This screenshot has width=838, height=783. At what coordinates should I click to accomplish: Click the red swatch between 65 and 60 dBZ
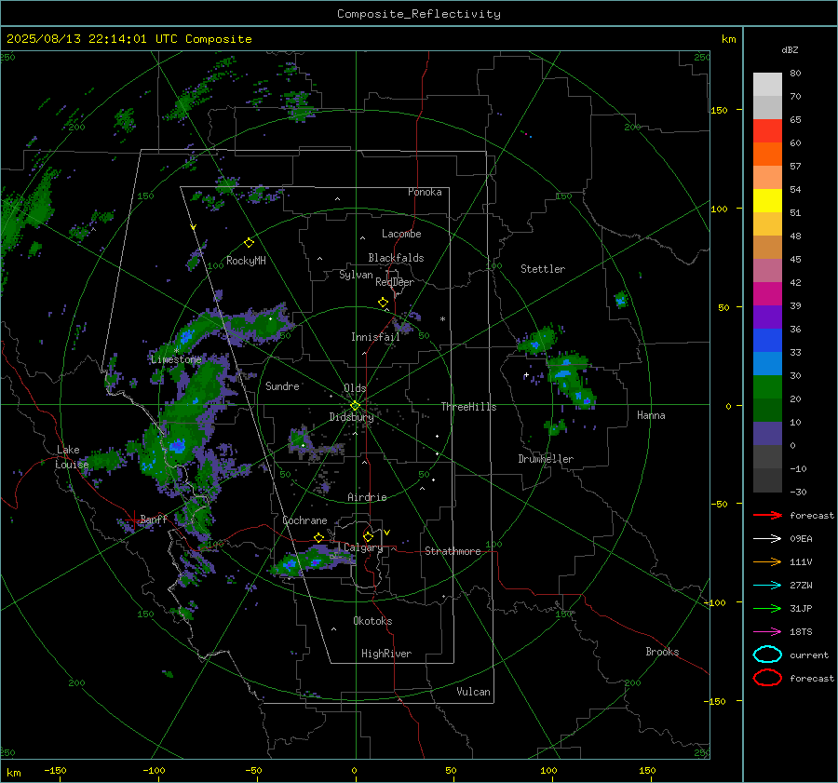[767, 131]
